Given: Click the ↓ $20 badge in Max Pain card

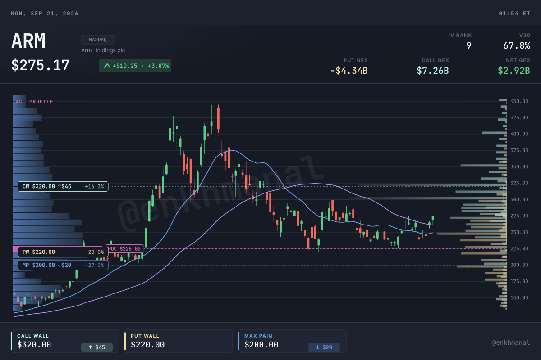Looking at the screenshot, I should (324, 347).
